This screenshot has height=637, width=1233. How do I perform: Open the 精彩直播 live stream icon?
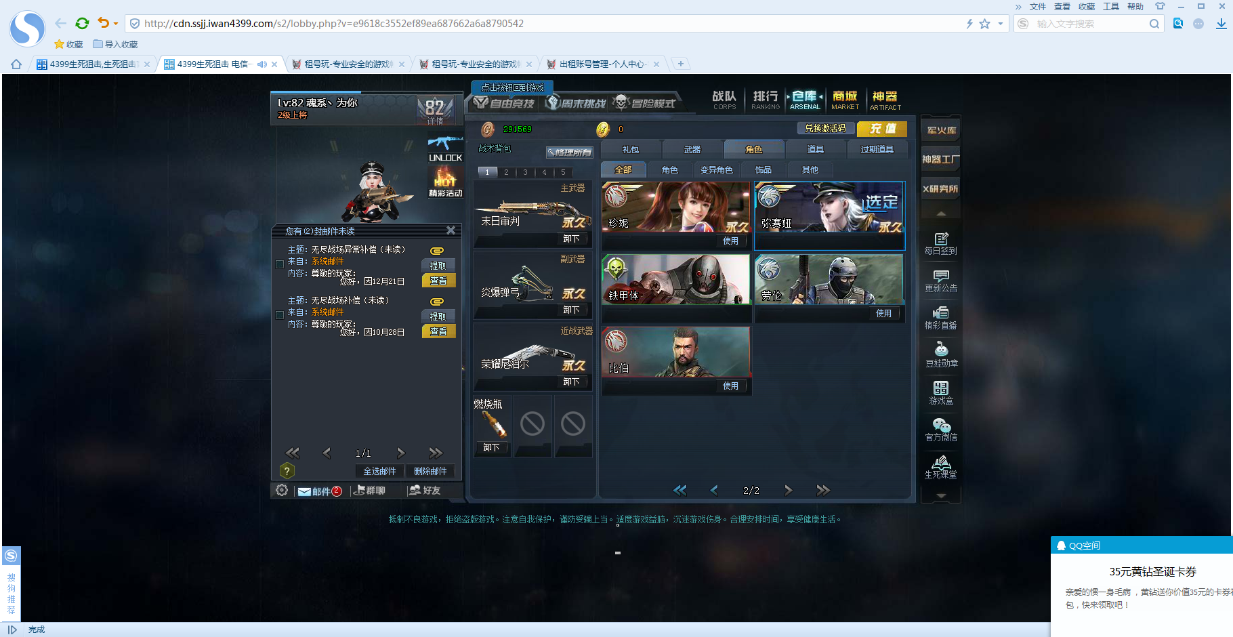click(941, 318)
